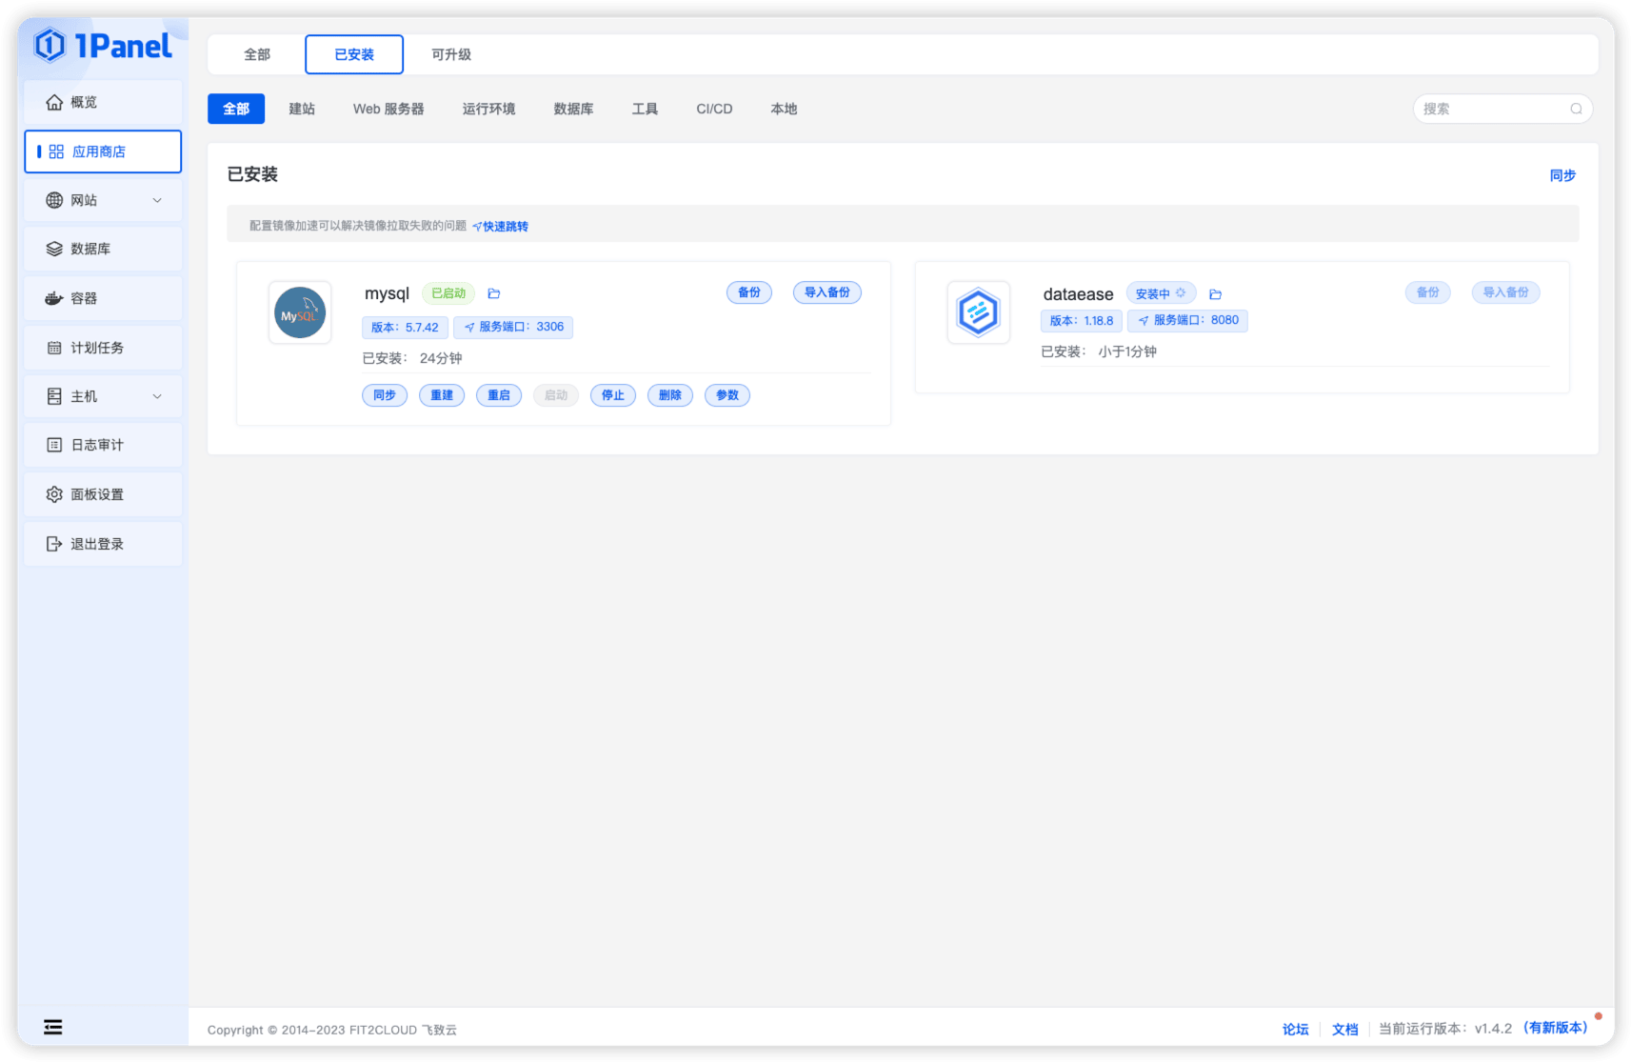Filter apps by Web 服务器 category
The height and width of the screenshot is (1063, 1632).
[x=388, y=109]
